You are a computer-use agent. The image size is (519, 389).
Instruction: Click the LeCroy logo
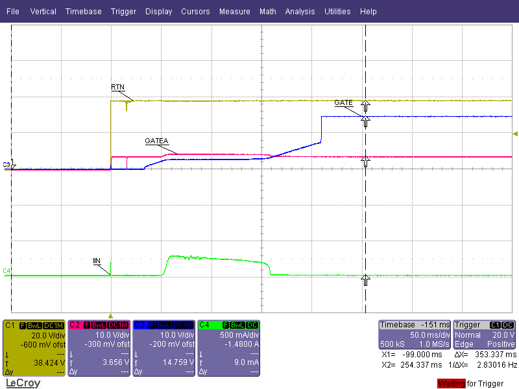point(23,383)
